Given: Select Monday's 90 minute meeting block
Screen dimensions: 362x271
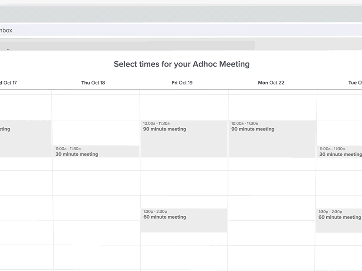Looking at the screenshot, I should [x=272, y=139].
